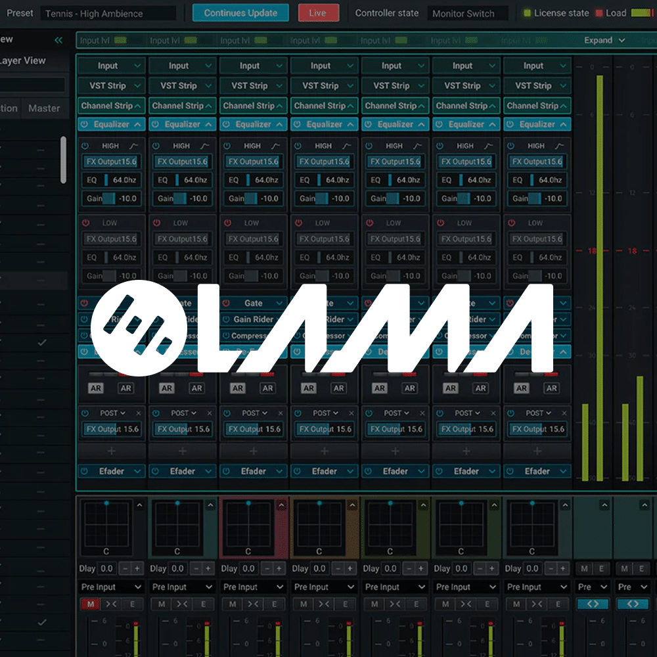Click the blue link arrows button on master strip
The width and height of the screenshot is (657, 657).
click(593, 604)
